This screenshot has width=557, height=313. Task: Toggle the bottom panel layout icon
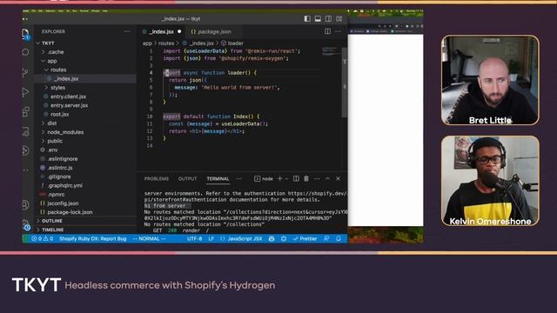(318, 19)
